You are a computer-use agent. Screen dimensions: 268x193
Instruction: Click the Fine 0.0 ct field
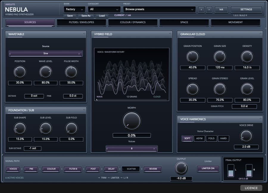click(73, 96)
